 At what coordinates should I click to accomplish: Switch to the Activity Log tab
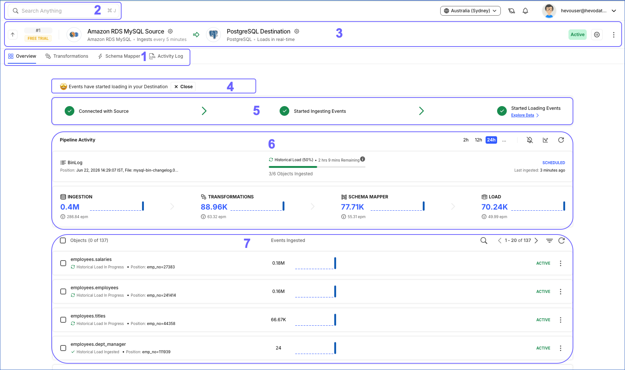[166, 56]
